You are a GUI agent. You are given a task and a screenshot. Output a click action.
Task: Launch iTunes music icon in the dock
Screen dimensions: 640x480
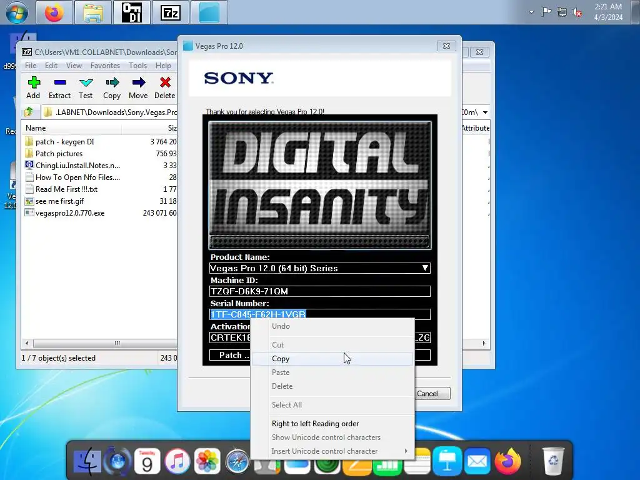pyautogui.click(x=177, y=462)
